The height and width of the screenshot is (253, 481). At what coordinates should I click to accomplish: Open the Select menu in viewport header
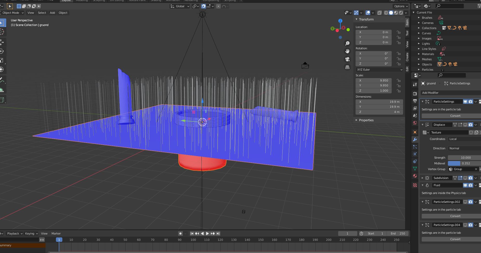[42, 13]
